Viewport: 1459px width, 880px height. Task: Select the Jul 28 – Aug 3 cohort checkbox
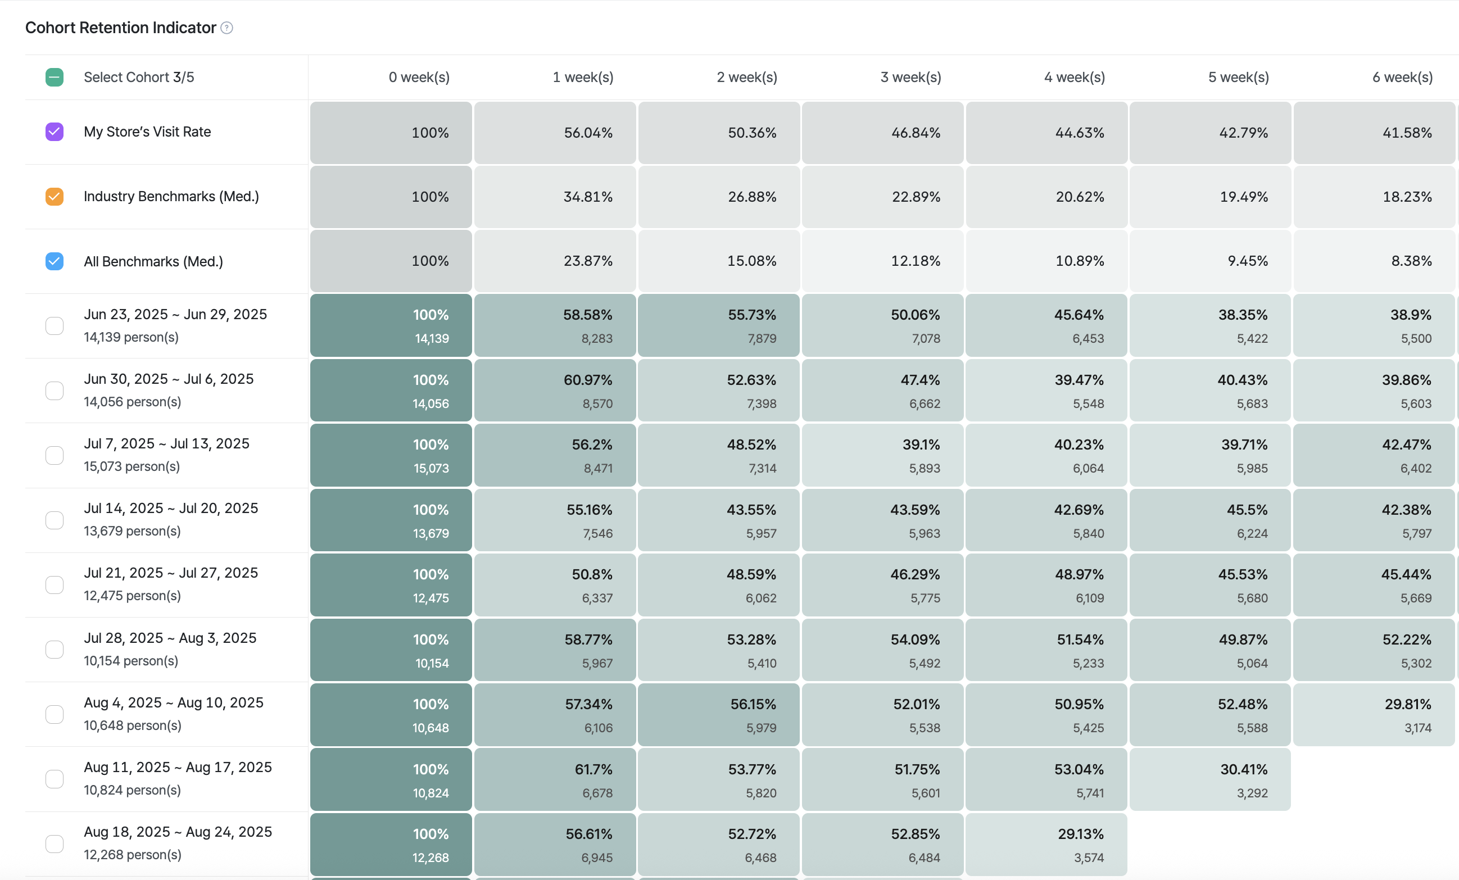pos(55,649)
